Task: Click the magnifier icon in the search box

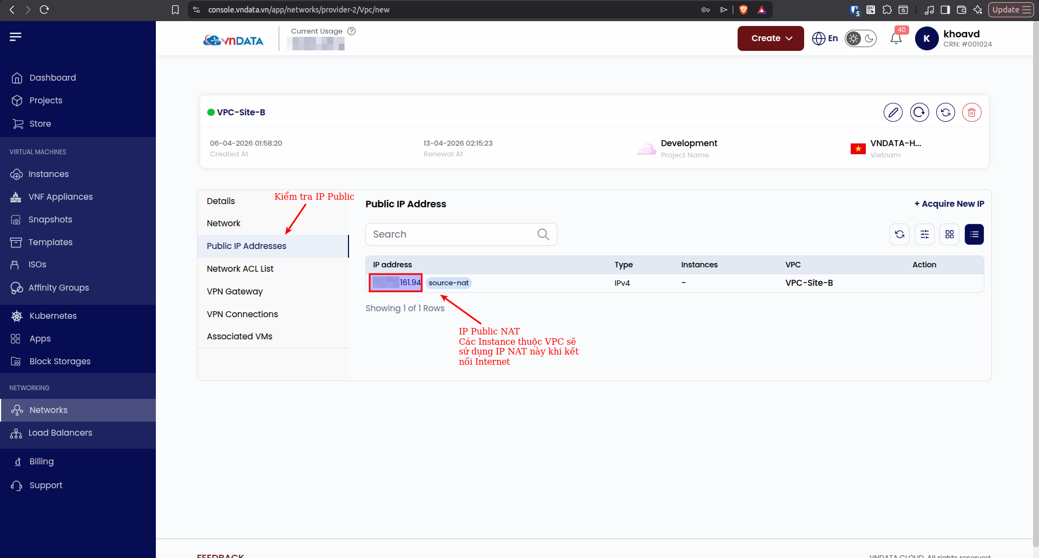Action: [x=543, y=234]
